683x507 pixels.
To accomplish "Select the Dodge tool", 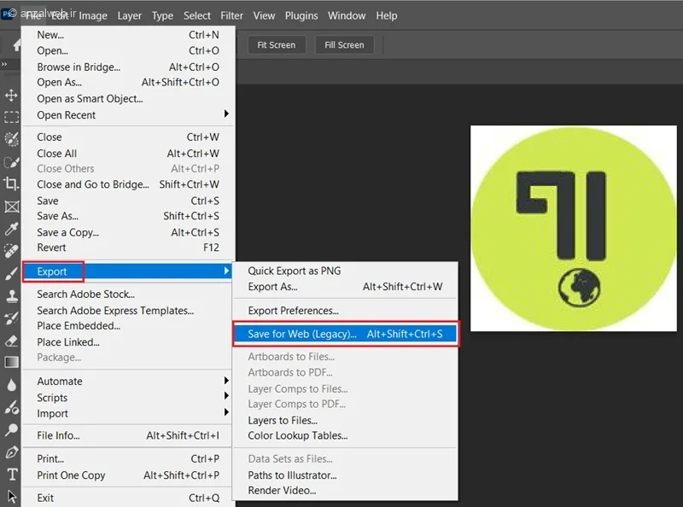I will (x=11, y=430).
